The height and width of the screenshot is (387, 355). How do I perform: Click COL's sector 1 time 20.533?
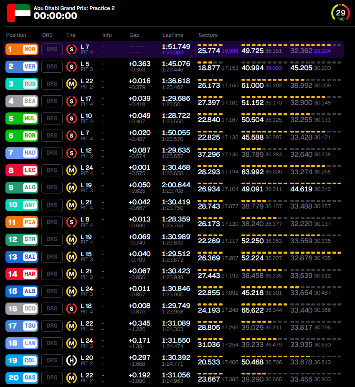click(209, 362)
